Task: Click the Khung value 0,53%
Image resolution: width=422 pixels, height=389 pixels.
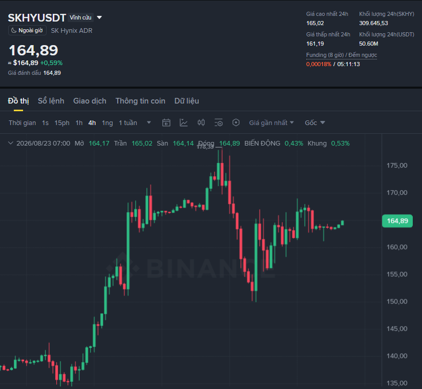Action: 340,144
